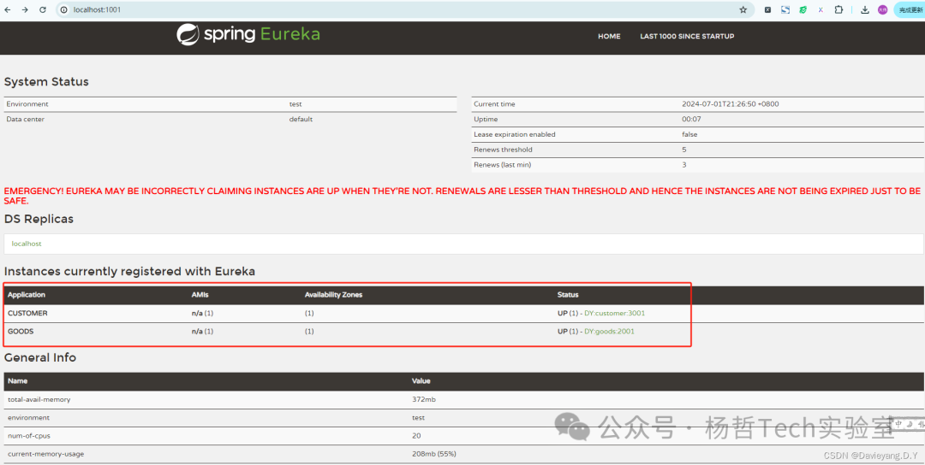This screenshot has width=925, height=465.
Task: Open the dark X extension icon
Action: (x=767, y=10)
